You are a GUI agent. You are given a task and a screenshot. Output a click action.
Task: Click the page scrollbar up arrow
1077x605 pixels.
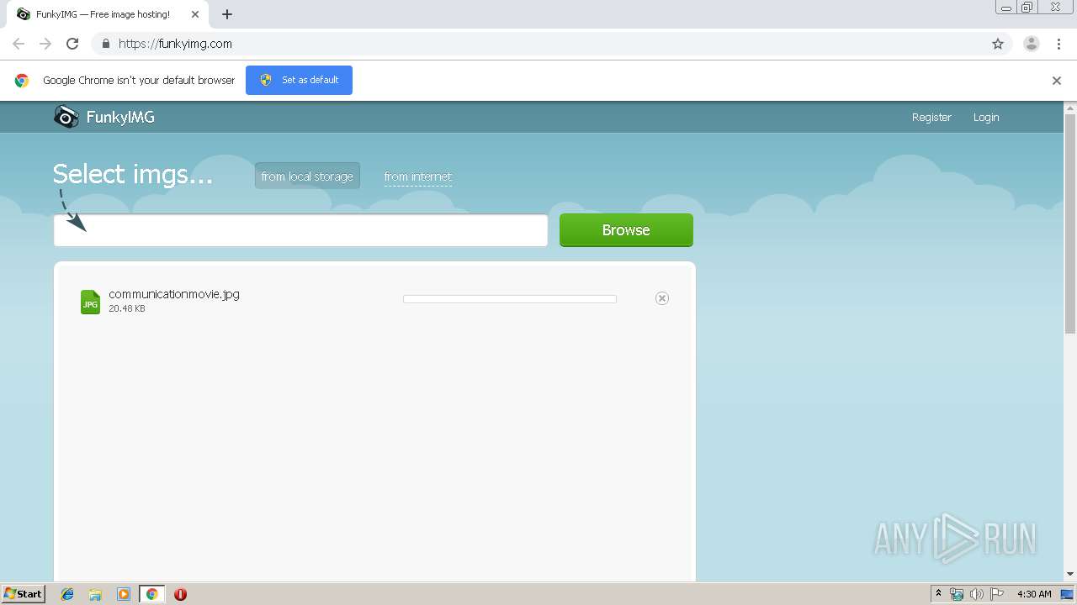click(1070, 108)
